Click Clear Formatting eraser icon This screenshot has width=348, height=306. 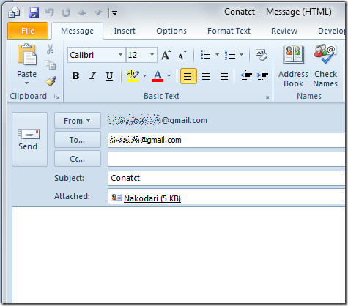pos(262,55)
